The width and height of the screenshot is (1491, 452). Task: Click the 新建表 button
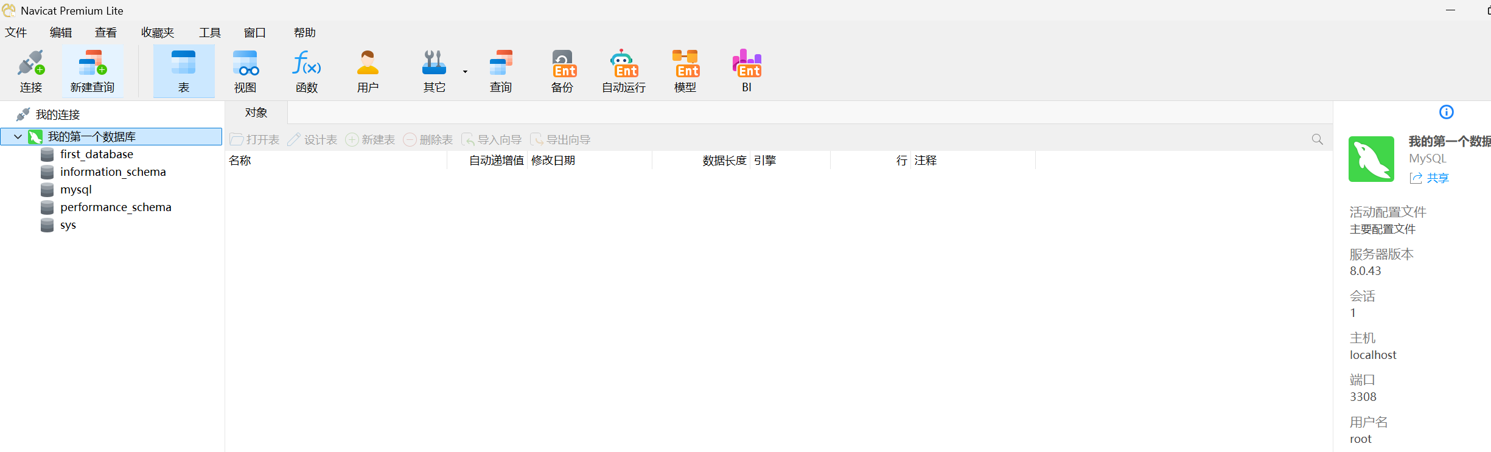coord(370,140)
